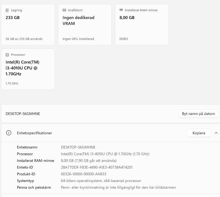Click the Enhetsnamn value DESKTOP-S6GMHNE

click(x=78, y=147)
